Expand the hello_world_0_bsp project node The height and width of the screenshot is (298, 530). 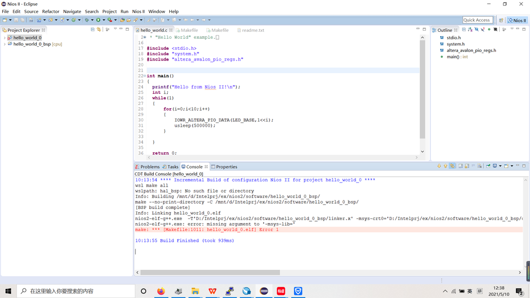pos(5,44)
